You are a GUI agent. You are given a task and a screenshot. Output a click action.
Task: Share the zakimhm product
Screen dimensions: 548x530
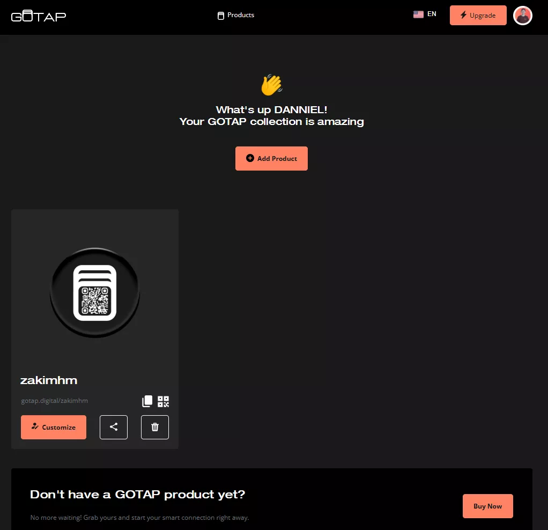click(x=114, y=427)
